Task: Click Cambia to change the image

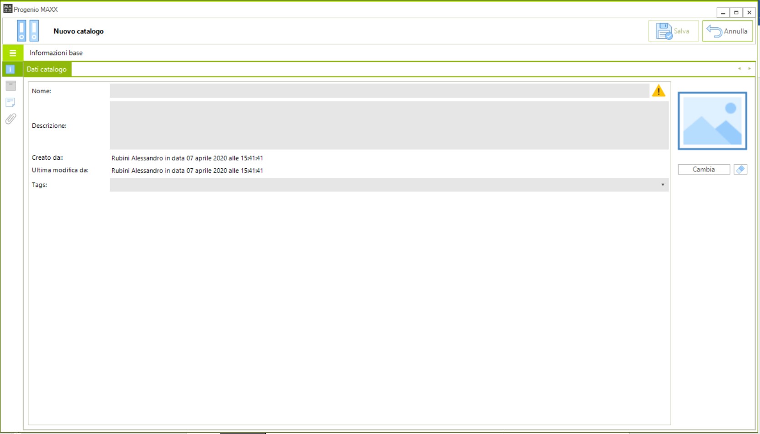Action: [x=704, y=169]
